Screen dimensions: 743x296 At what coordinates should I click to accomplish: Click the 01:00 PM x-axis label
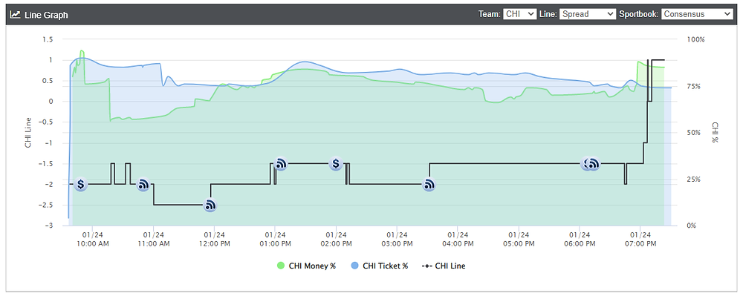[275, 240]
